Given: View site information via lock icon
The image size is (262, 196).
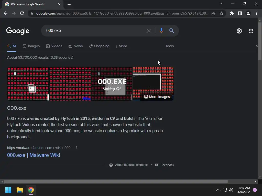Looking at the screenshot, I should click(32, 13).
